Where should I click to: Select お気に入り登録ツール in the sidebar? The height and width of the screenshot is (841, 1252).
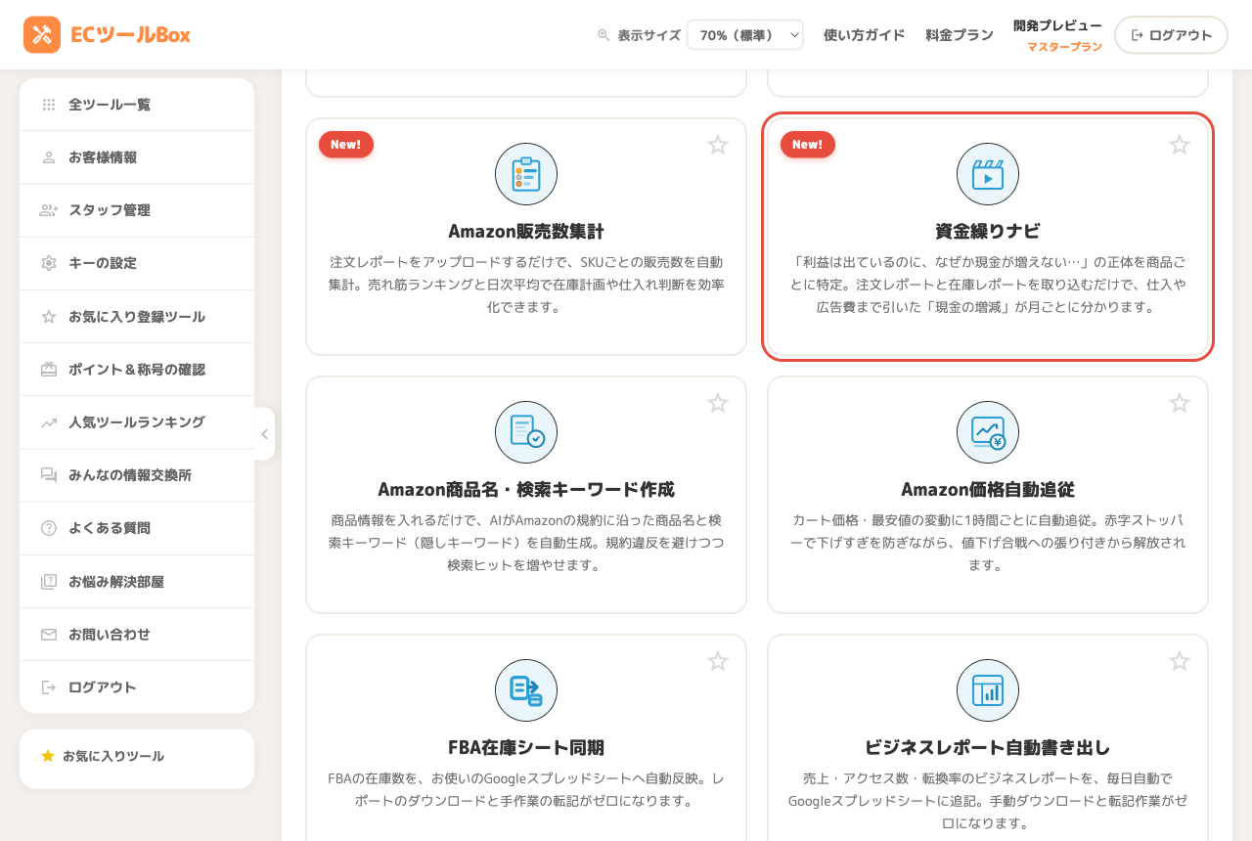(137, 317)
